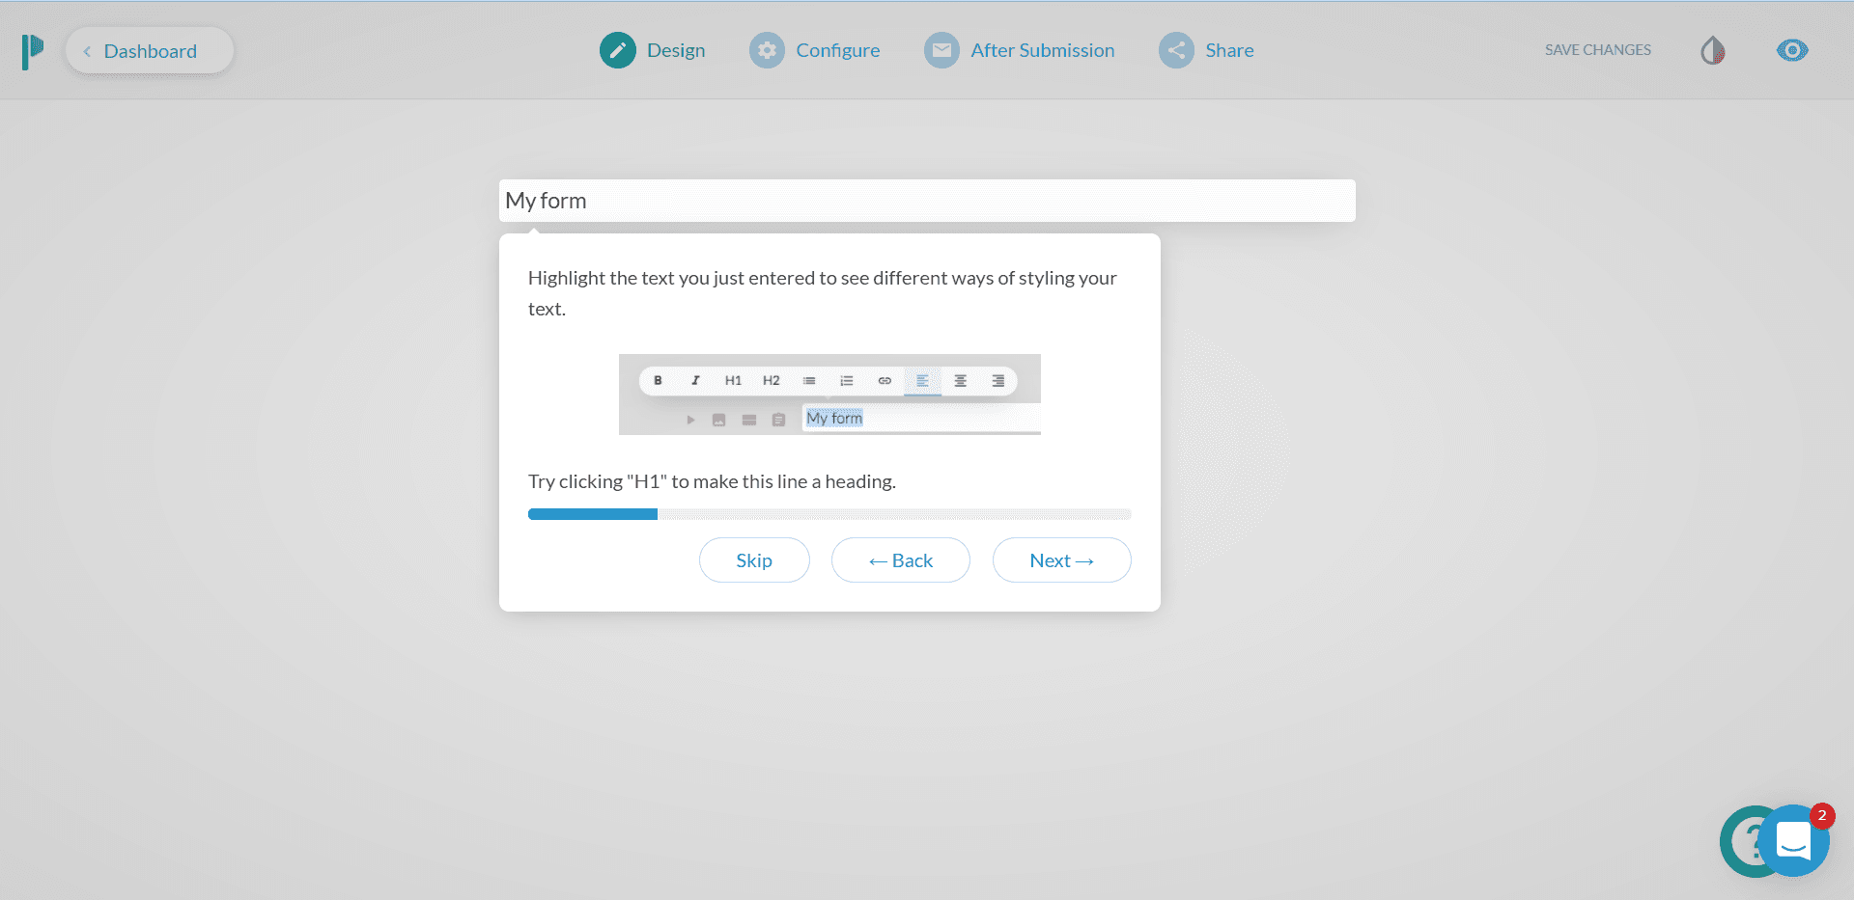This screenshot has width=1854, height=900.
Task: Skip the tutorial
Action: pyautogui.click(x=754, y=560)
